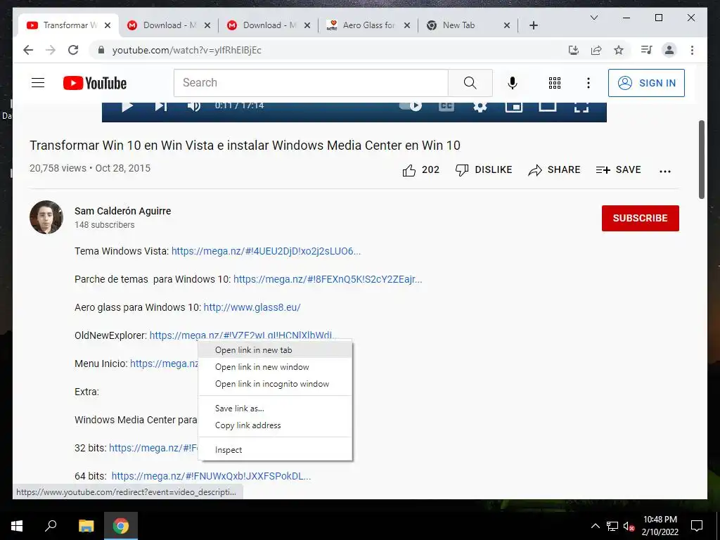The height and width of the screenshot is (540, 720).
Task: Bookmark this tab with the star icon
Action: (619, 50)
